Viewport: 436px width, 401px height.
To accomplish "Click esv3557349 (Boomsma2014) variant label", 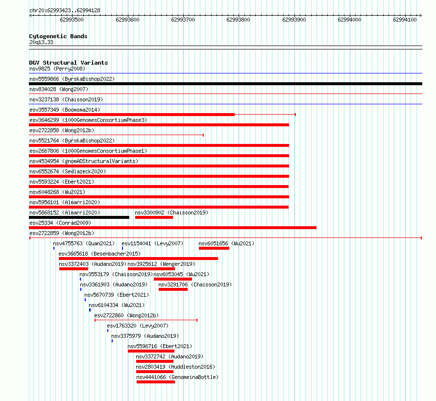I will click(65, 110).
